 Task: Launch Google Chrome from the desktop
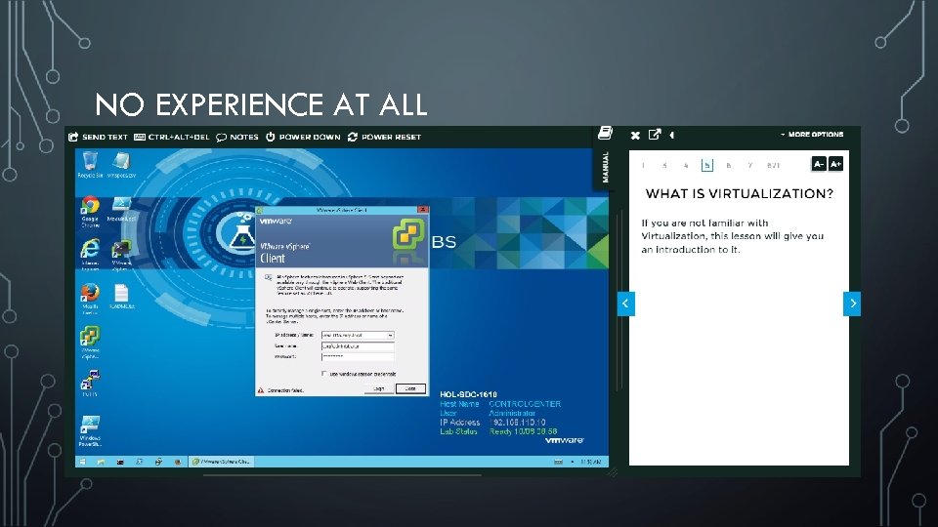90,211
